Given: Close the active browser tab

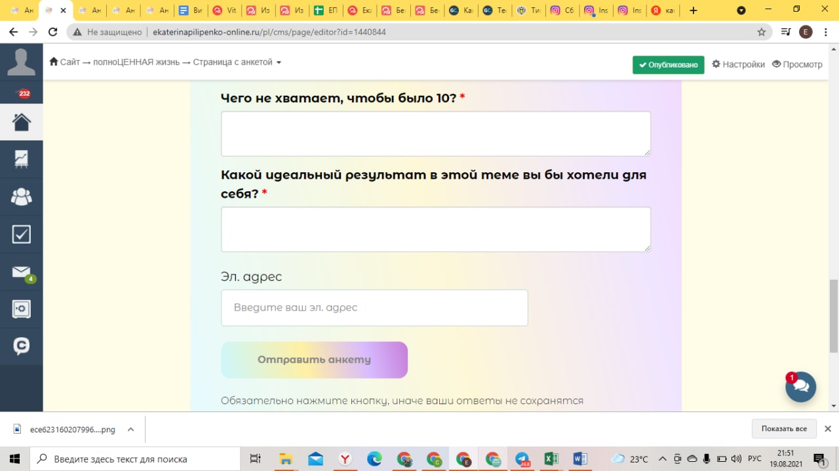Looking at the screenshot, I should (63, 10).
